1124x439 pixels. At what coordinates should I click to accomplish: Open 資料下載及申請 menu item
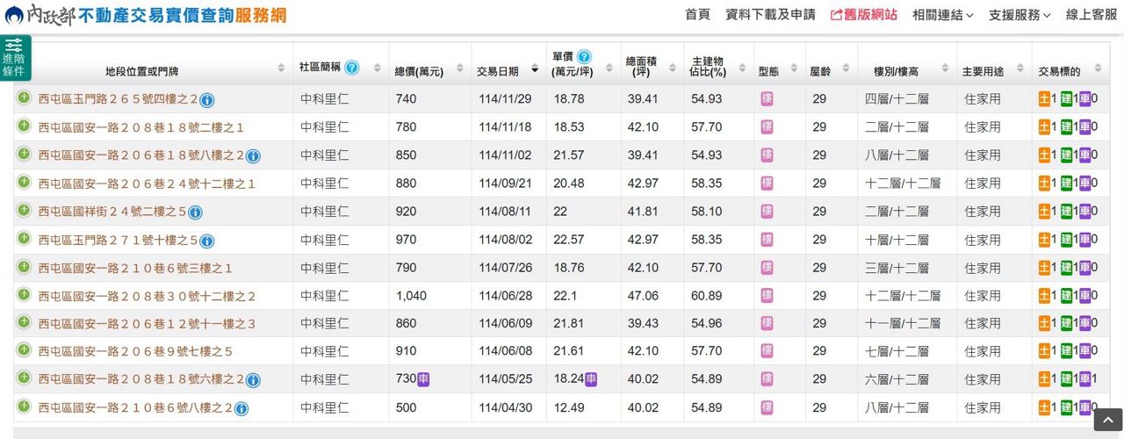pyautogui.click(x=770, y=15)
